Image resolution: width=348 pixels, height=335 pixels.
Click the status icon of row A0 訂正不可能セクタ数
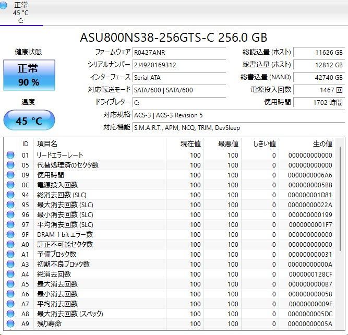pyautogui.click(x=10, y=244)
